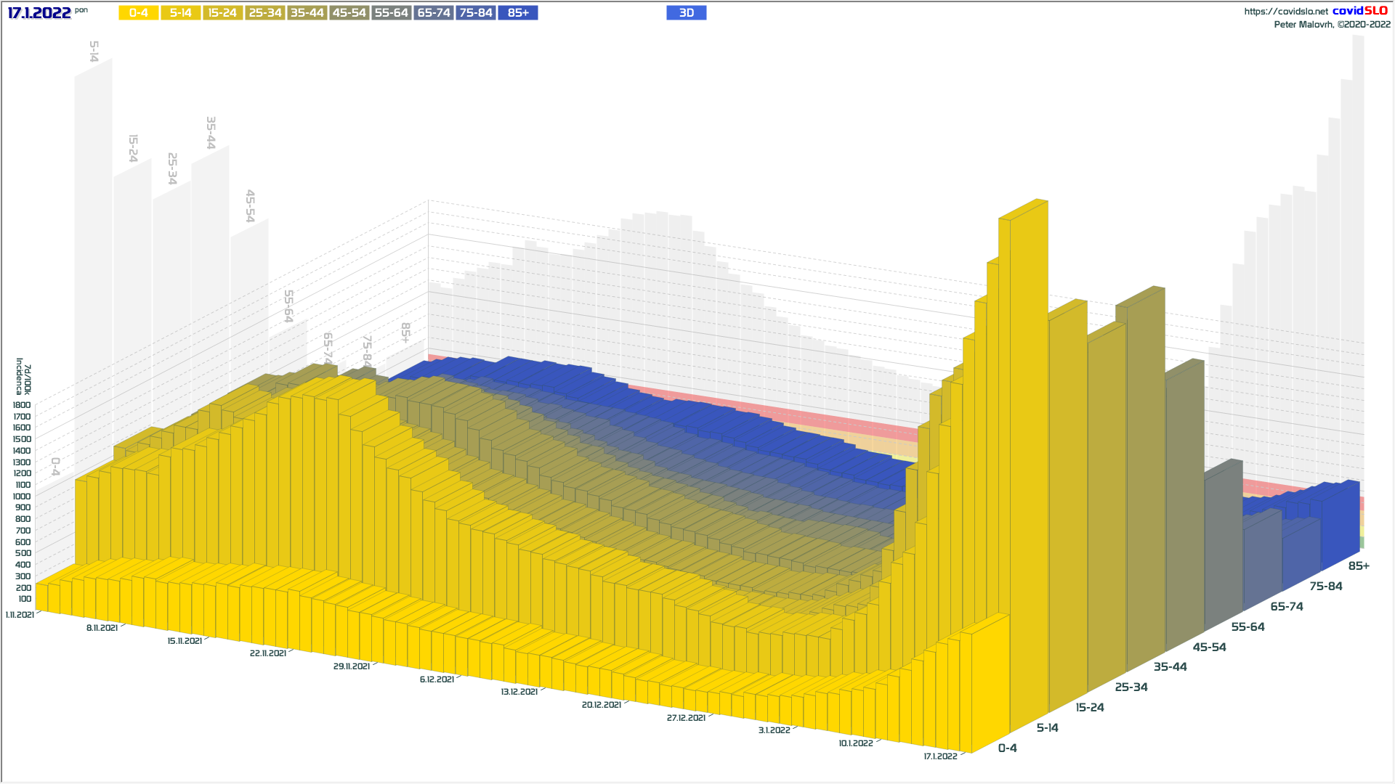The width and height of the screenshot is (1395, 784).
Task: Open the covidslo.net link
Action: point(1285,12)
